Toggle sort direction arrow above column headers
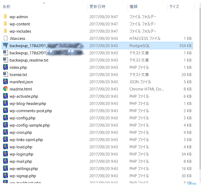 coord(44,3)
